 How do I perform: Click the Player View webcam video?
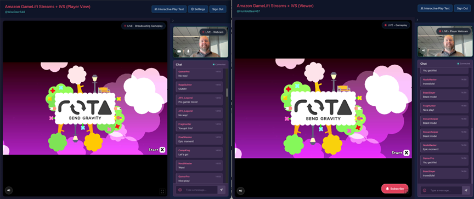[200, 42]
